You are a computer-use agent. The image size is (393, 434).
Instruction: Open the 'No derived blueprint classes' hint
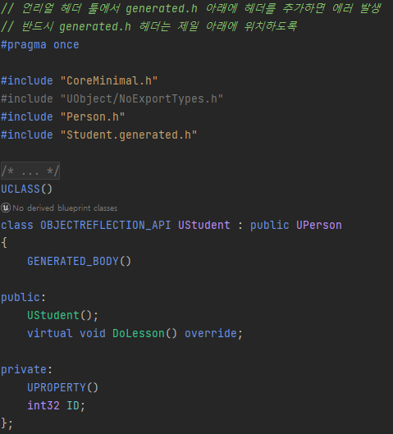point(65,208)
